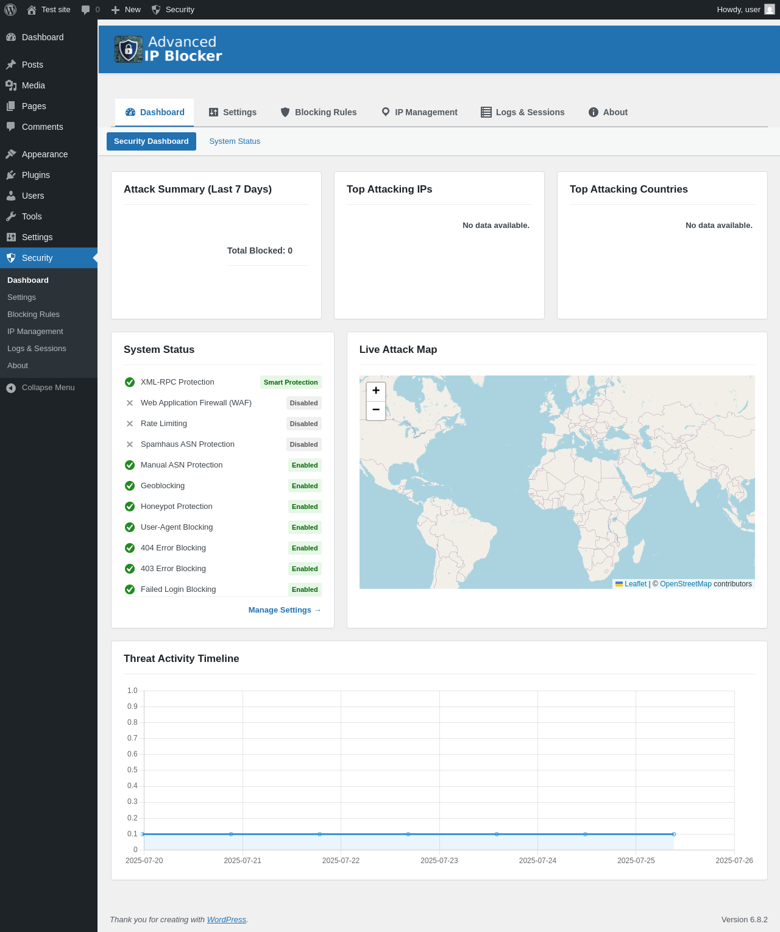Image resolution: width=780 pixels, height=932 pixels.
Task: Click the user avatar in admin bar
Action: coord(770,10)
